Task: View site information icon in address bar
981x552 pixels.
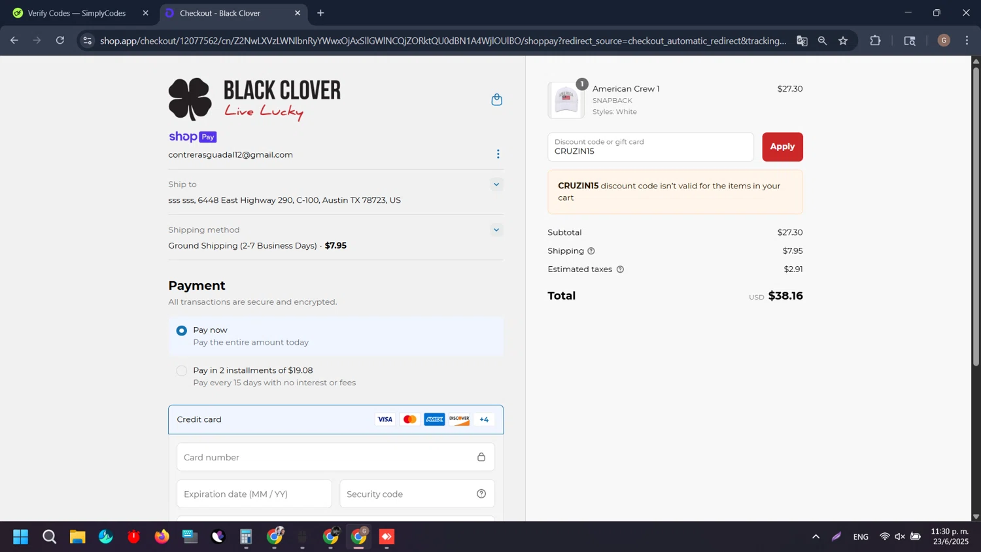Action: (87, 41)
